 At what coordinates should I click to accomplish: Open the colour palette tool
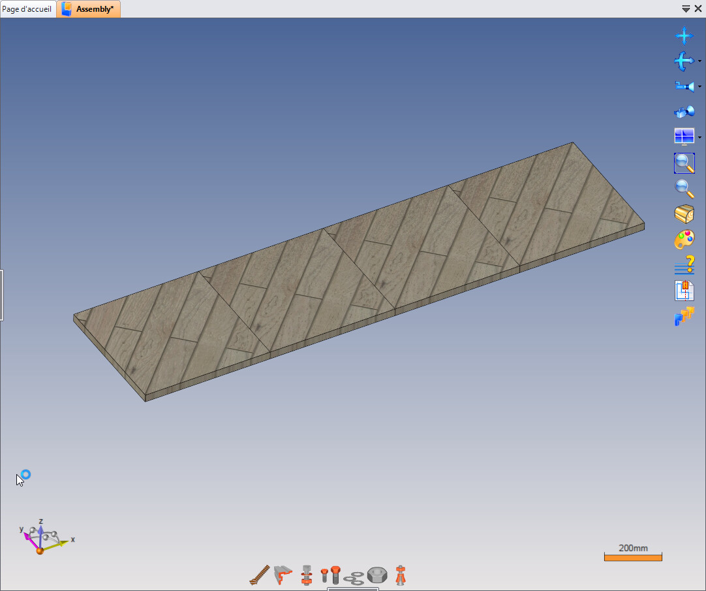tap(684, 240)
